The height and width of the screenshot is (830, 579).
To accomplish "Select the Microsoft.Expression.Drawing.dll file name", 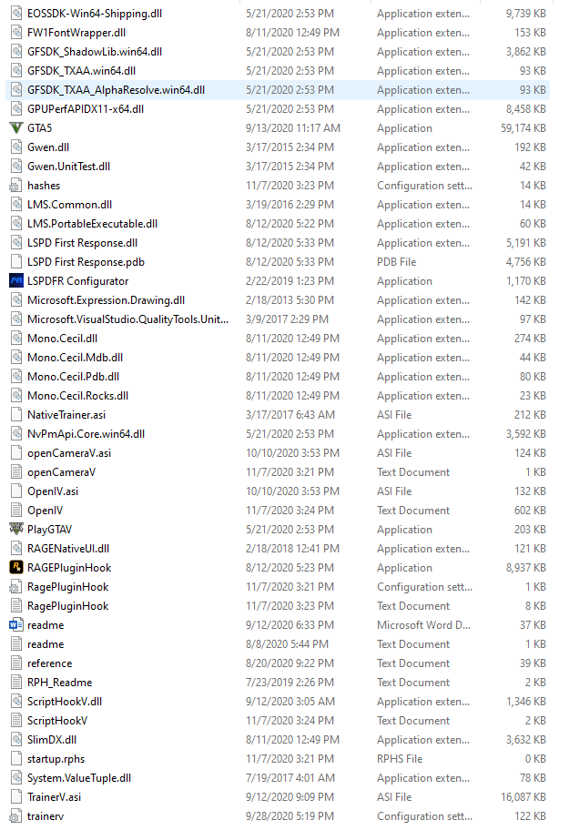I will click(x=106, y=300).
